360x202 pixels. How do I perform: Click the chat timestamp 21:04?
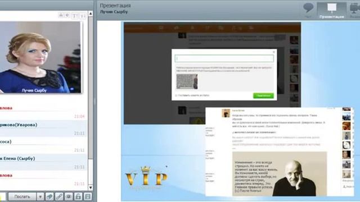point(79,117)
